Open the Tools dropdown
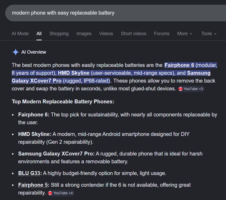Viewport: 226px width, 200px height. click(209, 34)
